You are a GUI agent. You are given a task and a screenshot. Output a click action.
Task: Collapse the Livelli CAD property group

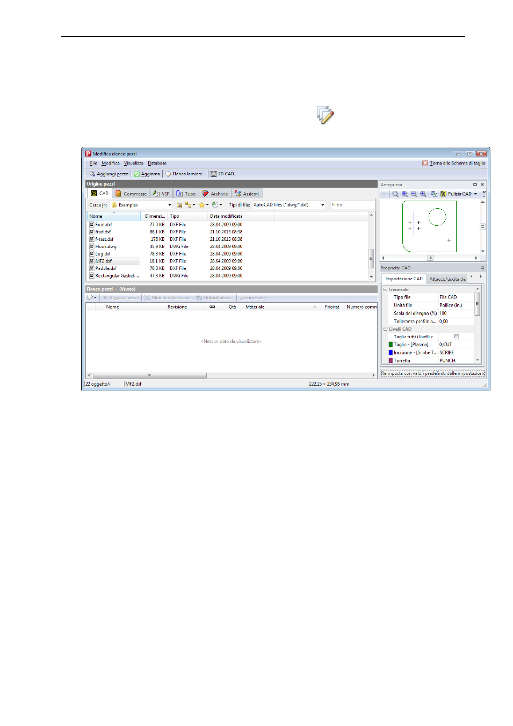[385, 329]
